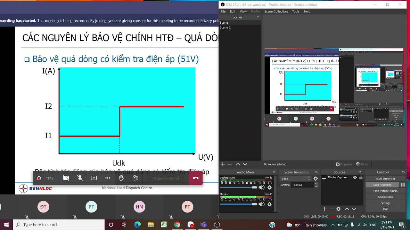Click the Windows search box
Image resolution: width=410 pixels, height=230 pixels.
click(x=59, y=225)
